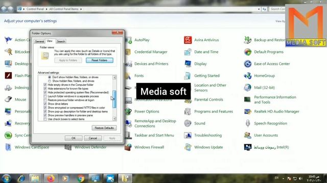Toggle Hide extensions for known file types
Screen dimensions: 327x183
(45, 88)
